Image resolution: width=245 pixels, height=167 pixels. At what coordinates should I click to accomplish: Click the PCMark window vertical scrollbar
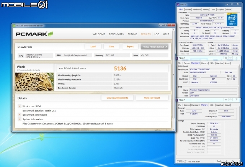click(173, 75)
